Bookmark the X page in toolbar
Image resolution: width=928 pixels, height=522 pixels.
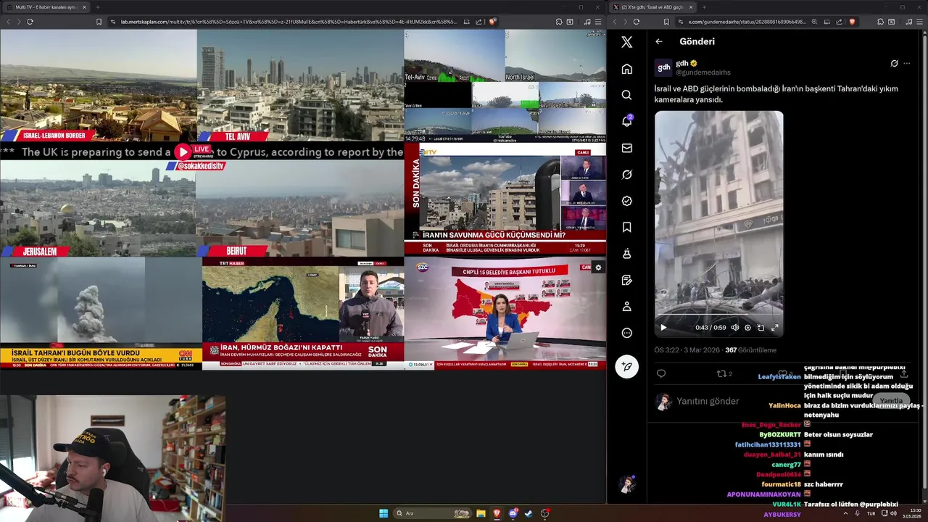[x=666, y=22]
